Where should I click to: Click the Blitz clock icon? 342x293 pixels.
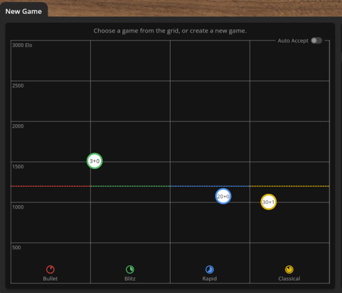[130, 270]
